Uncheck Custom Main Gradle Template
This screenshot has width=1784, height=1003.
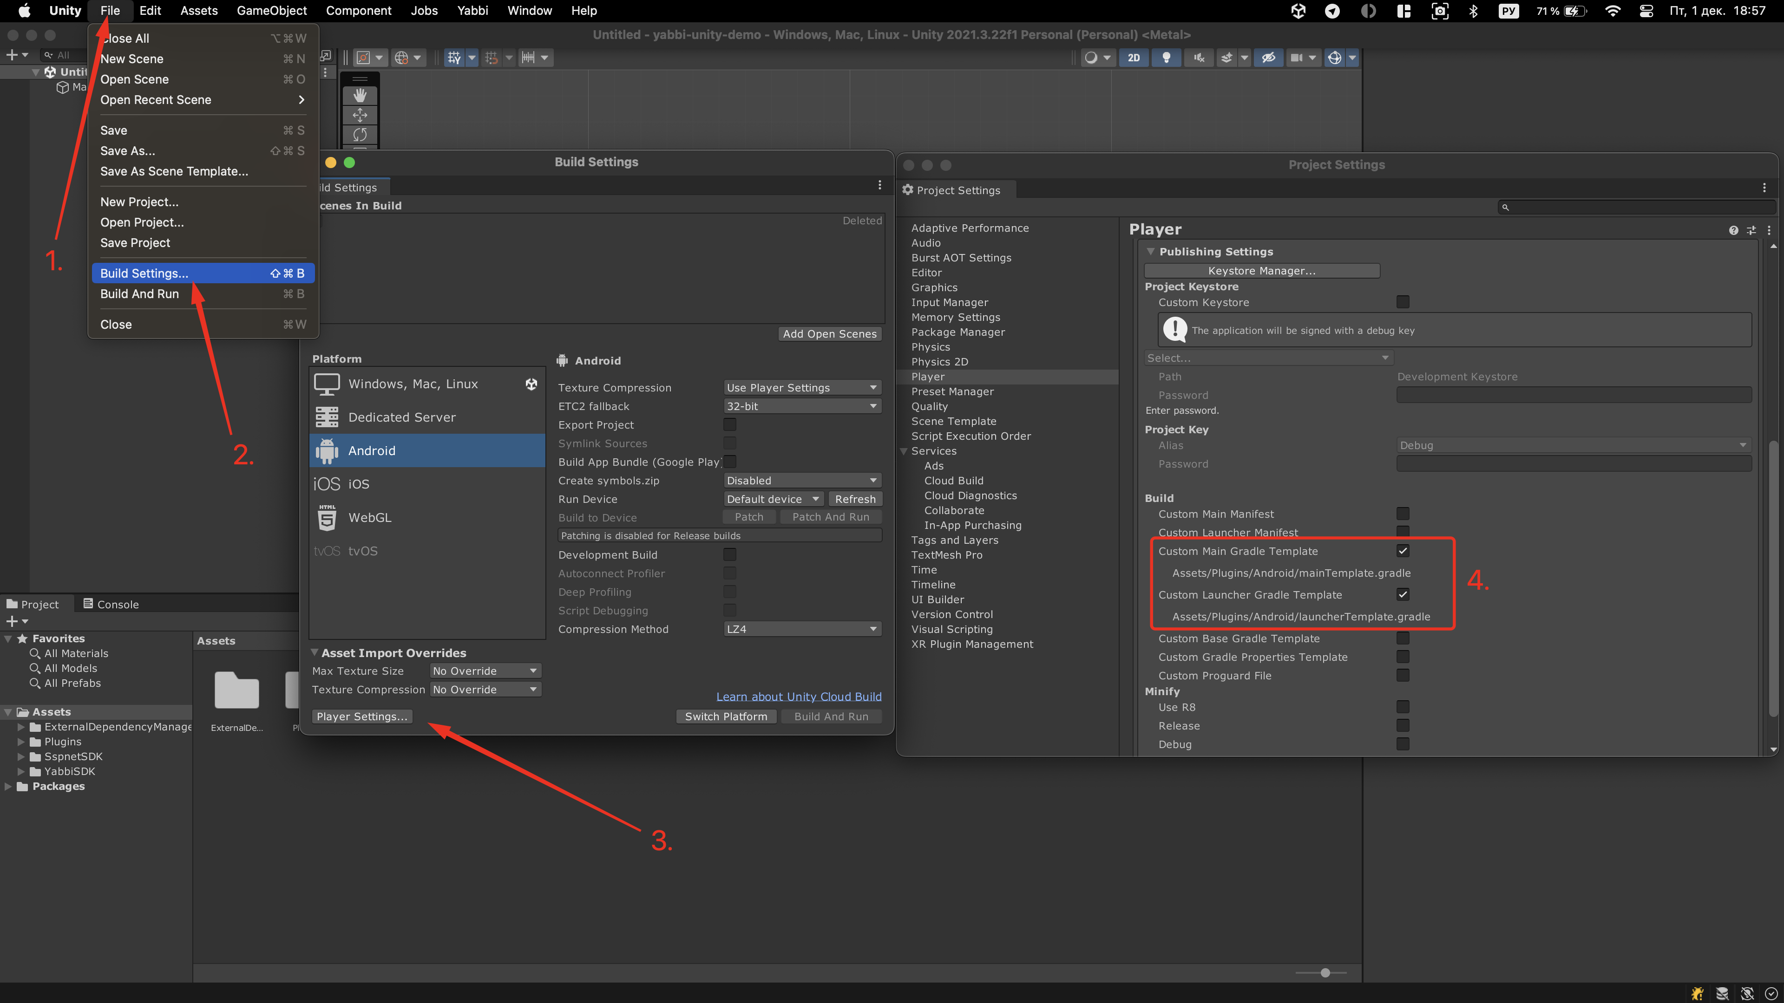click(1403, 551)
